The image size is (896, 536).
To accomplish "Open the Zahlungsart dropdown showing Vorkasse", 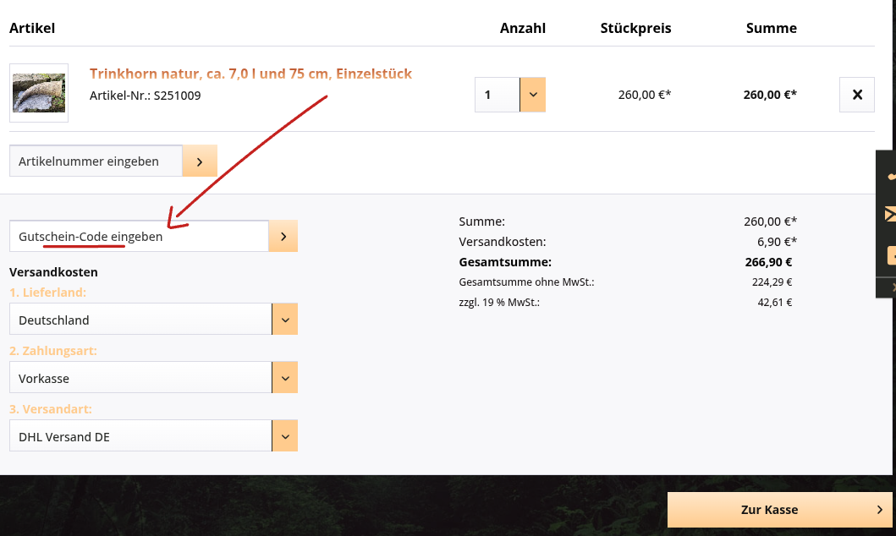I will pos(285,377).
